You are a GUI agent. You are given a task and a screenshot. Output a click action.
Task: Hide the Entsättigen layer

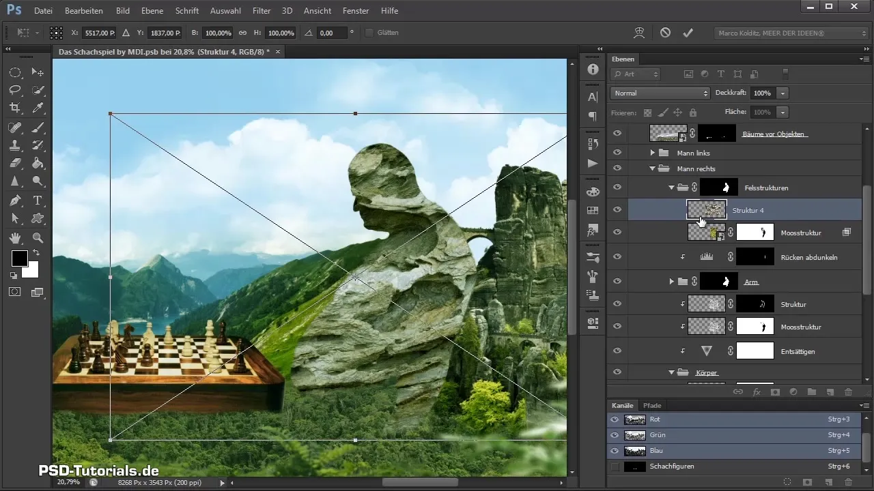(617, 351)
